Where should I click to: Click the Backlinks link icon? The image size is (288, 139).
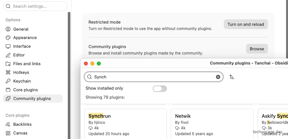point(8,124)
